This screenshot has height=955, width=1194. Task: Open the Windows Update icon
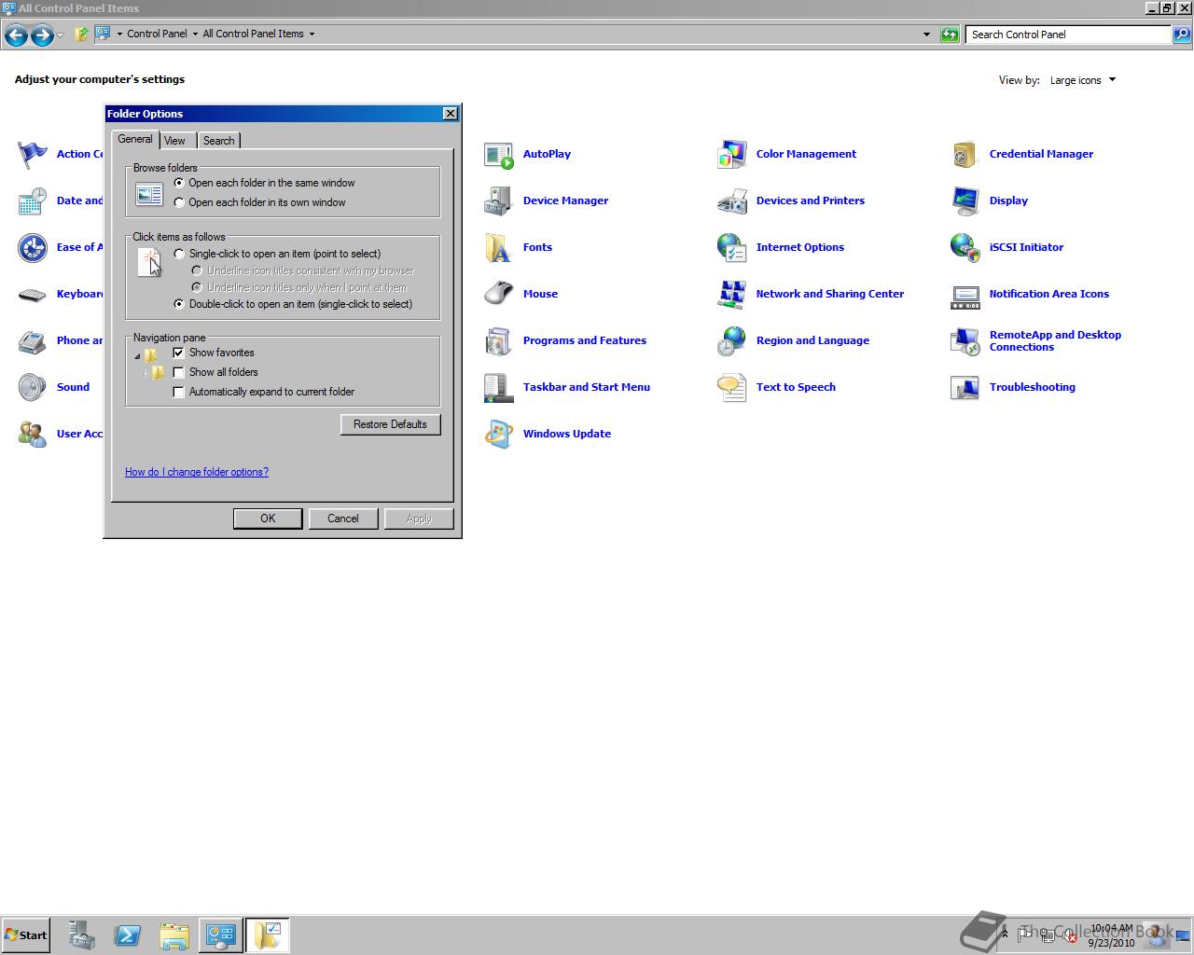499,435
